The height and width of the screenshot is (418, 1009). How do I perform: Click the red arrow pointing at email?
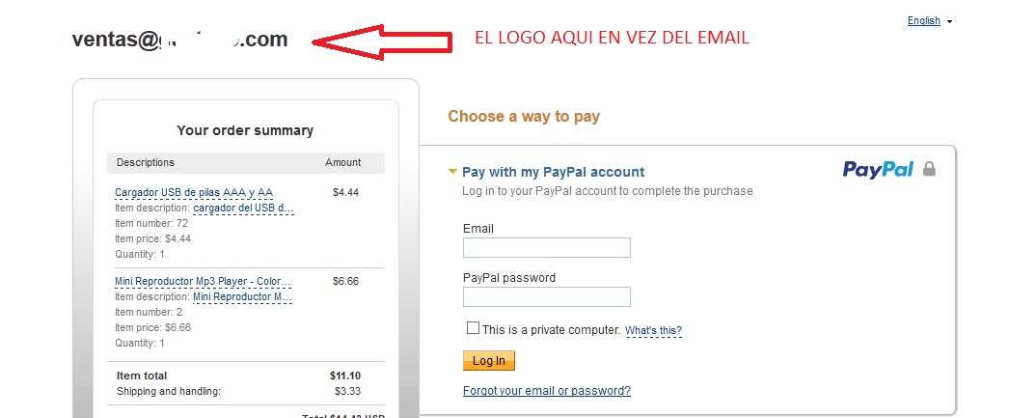[x=382, y=42]
